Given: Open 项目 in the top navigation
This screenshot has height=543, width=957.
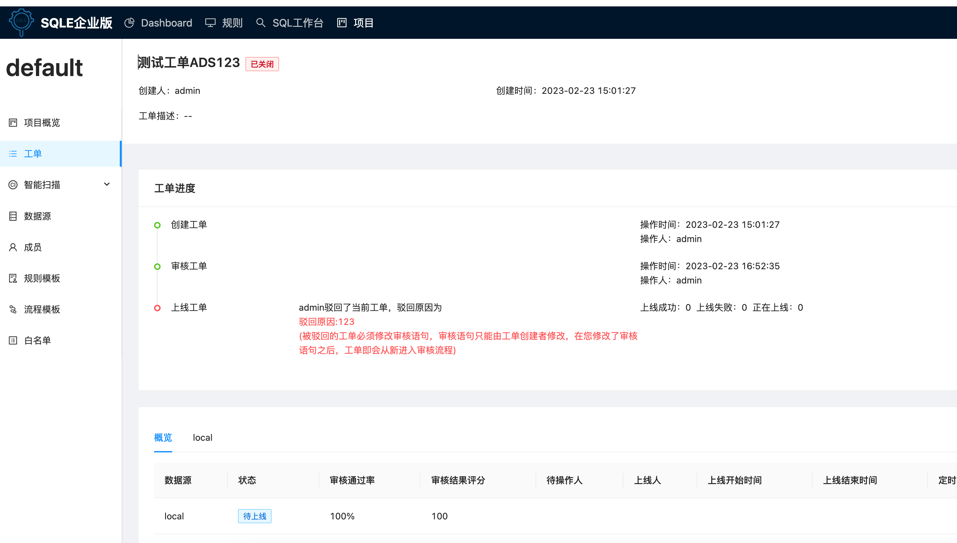Looking at the screenshot, I should [x=363, y=23].
